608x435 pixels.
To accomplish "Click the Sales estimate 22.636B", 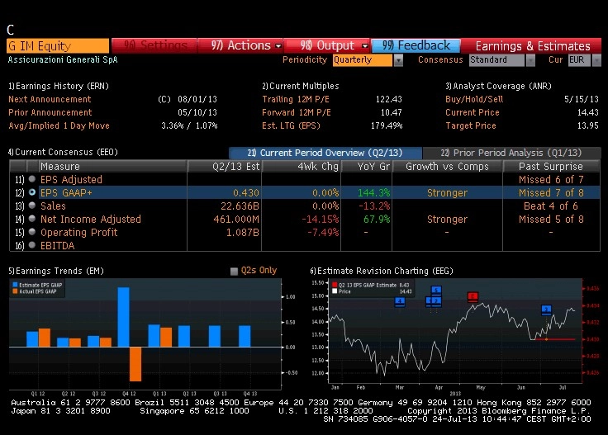I will tap(240, 206).
